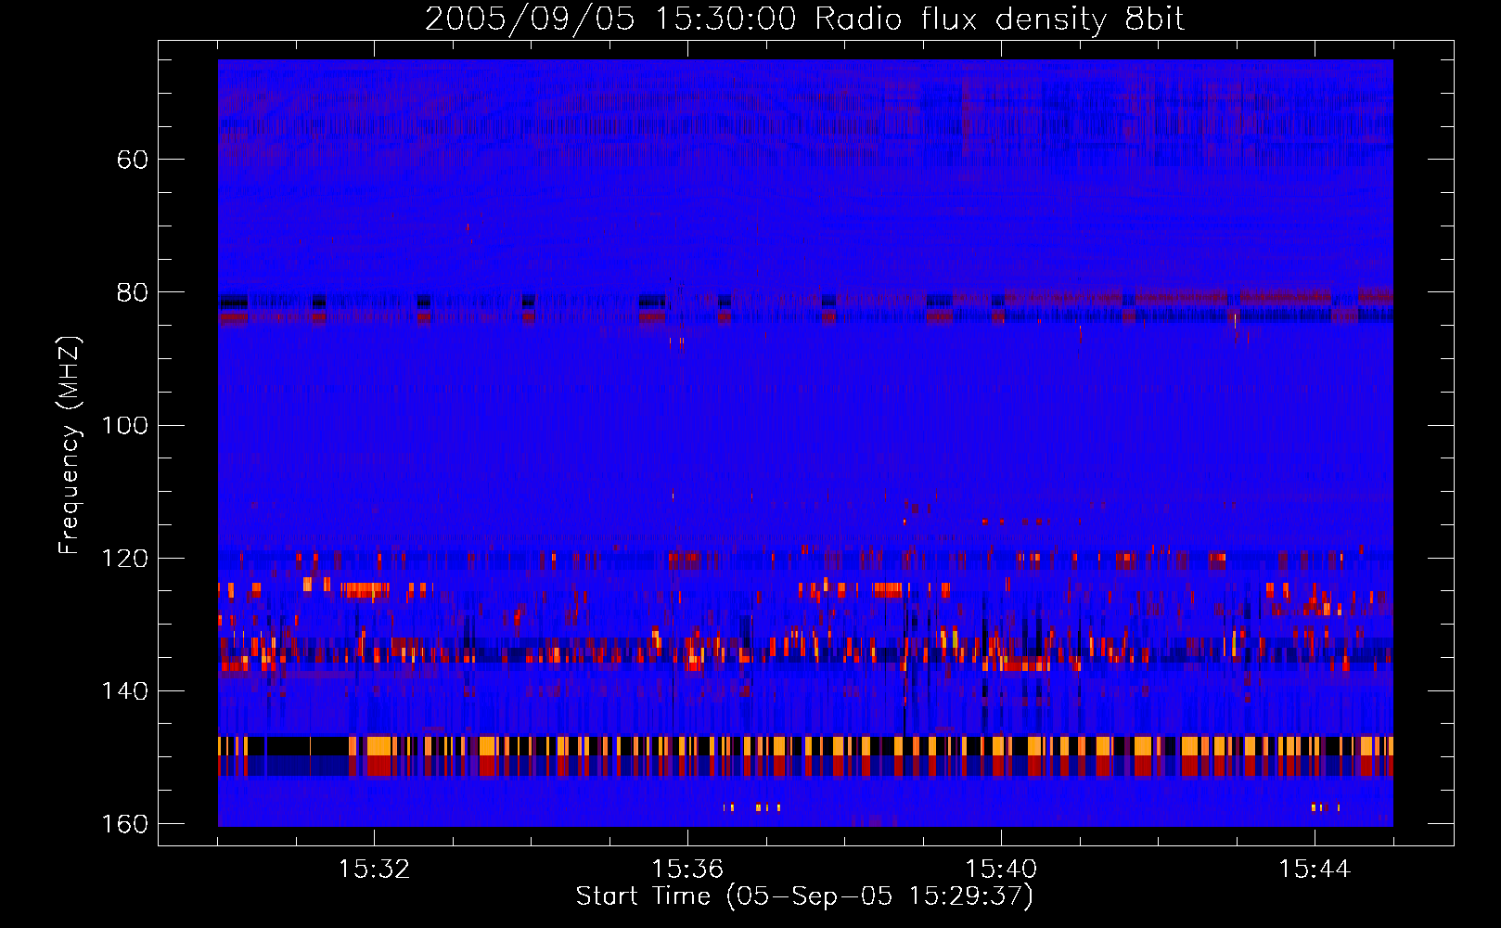This screenshot has height=928, width=1501.
Task: Click the y-axis tick label '120'
Action: [x=124, y=558]
